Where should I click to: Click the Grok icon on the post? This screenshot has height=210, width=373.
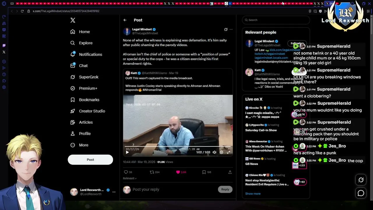[226, 29]
